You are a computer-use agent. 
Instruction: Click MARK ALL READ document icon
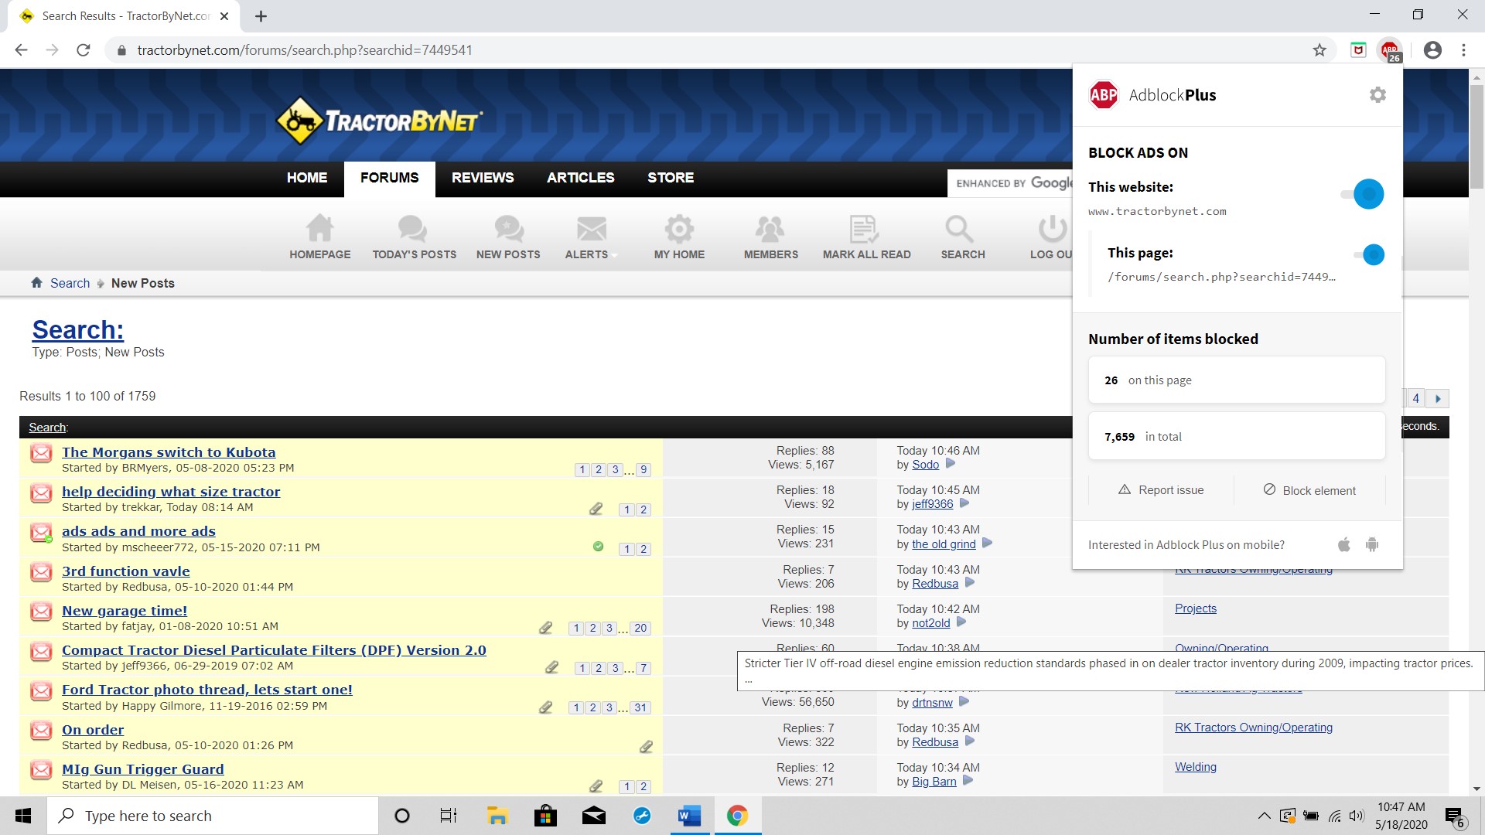pos(864,229)
